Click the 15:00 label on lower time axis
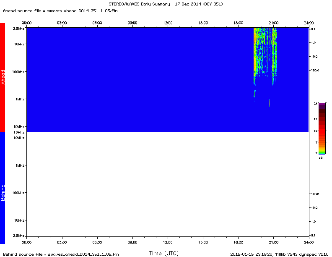Screen dimensions: 332x257 (x=203, y=242)
